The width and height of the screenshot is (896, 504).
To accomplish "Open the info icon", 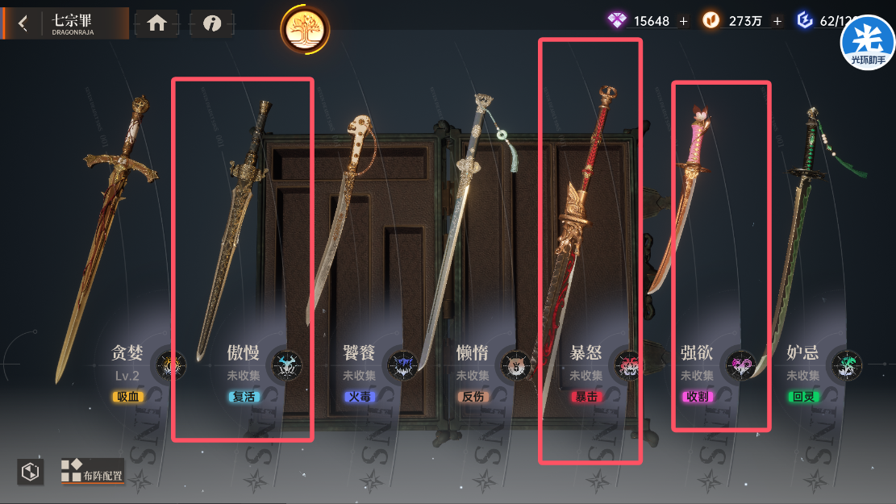I will coord(212,23).
